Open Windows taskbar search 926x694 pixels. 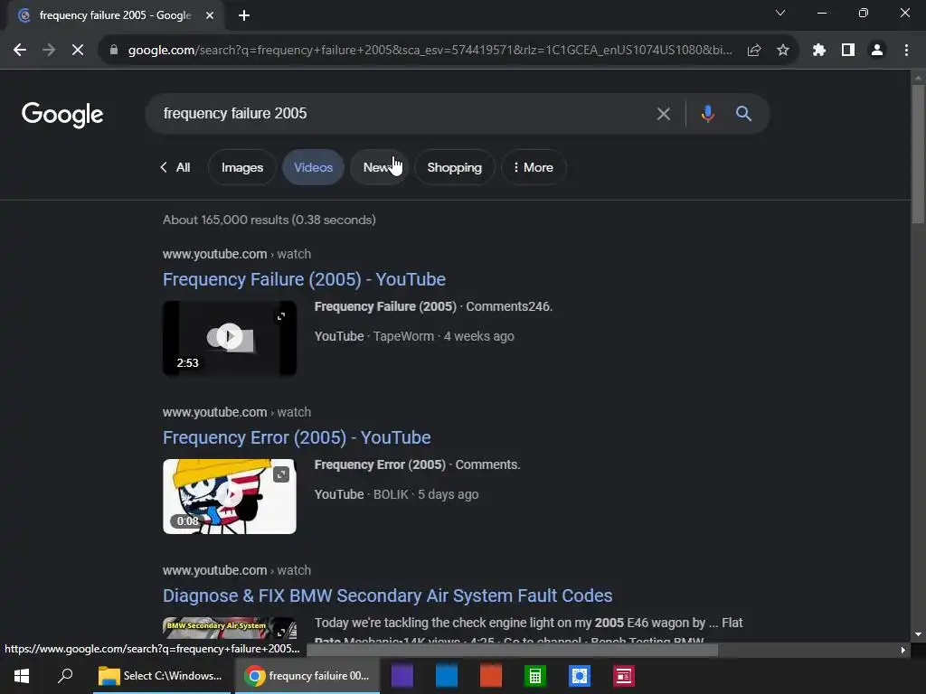pyautogui.click(x=65, y=676)
